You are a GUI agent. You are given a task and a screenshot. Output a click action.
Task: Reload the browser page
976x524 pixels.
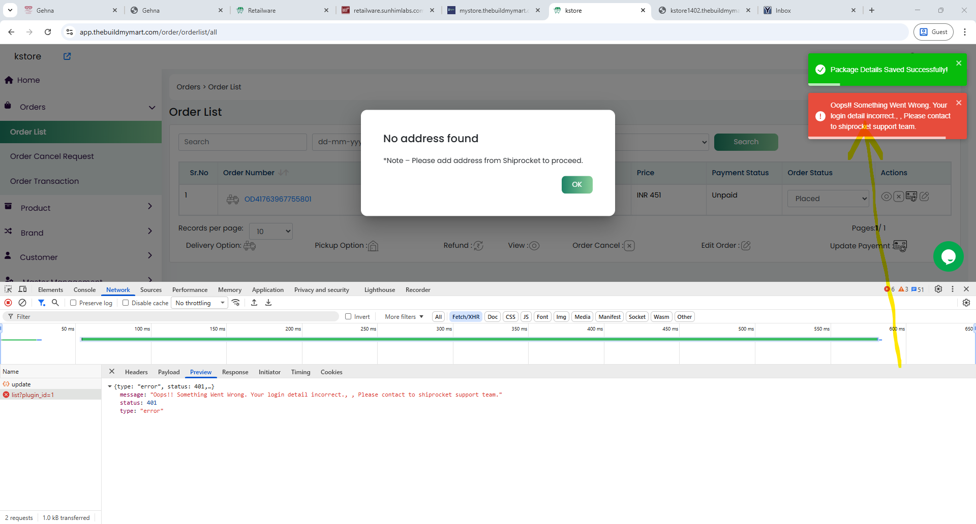point(48,32)
